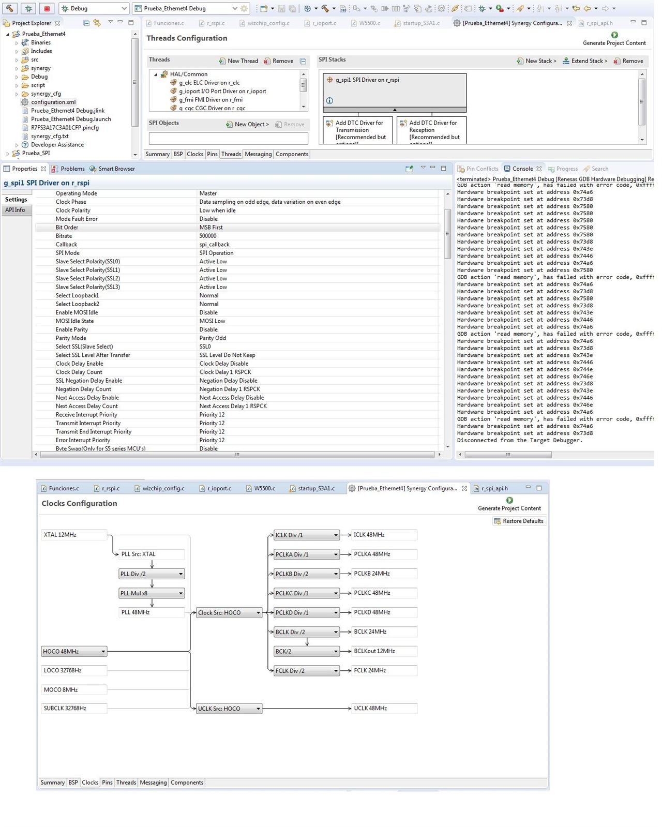This screenshot has height=827, width=662.
Task: Click the New Stack > button
Action: tap(536, 61)
